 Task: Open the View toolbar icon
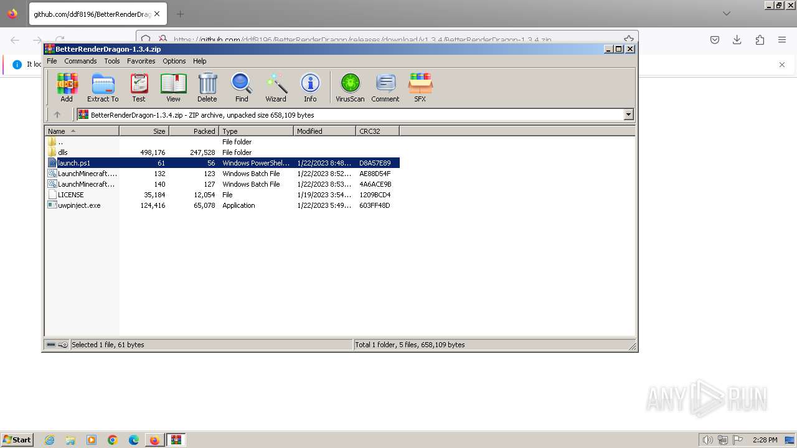pyautogui.click(x=173, y=87)
